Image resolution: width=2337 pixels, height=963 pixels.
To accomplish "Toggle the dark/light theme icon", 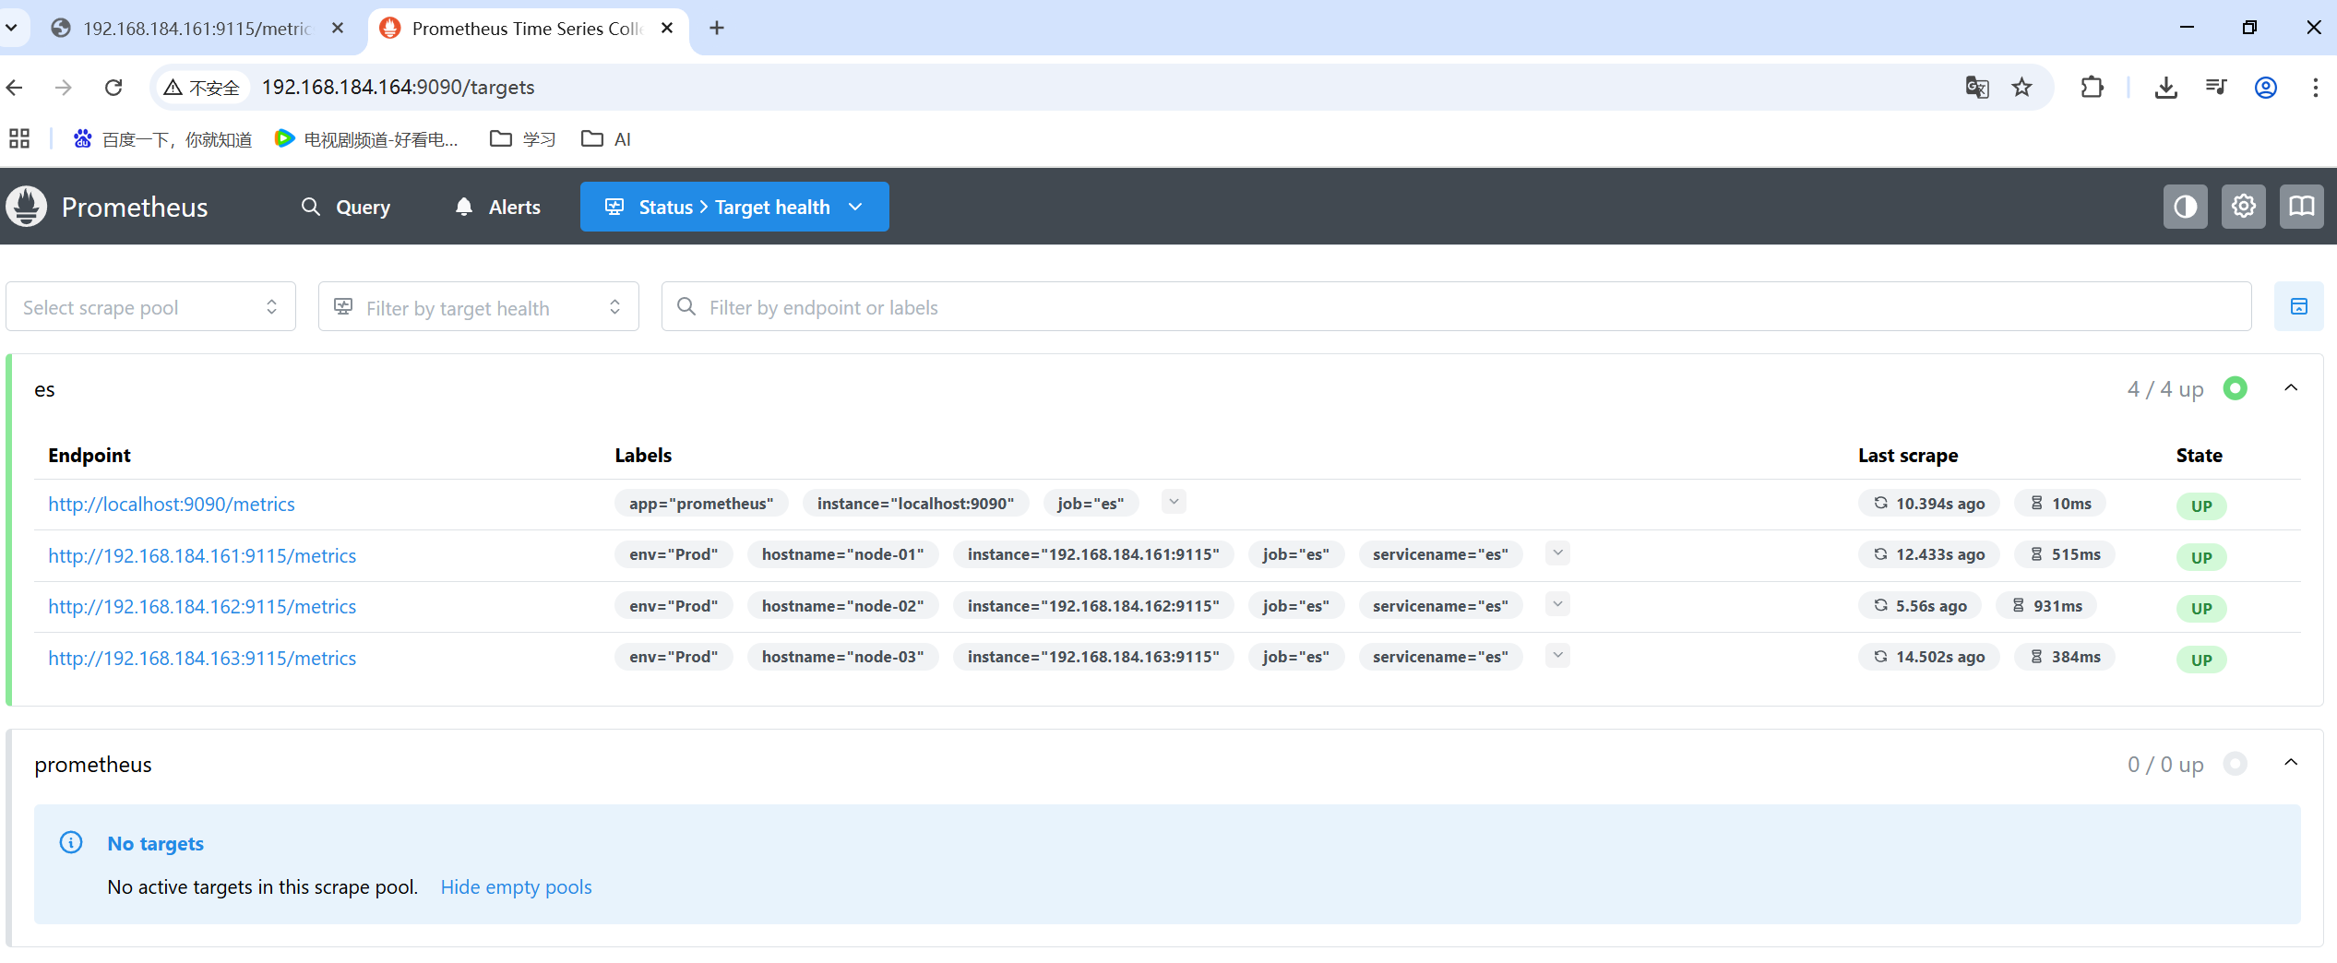I will (x=2185, y=207).
